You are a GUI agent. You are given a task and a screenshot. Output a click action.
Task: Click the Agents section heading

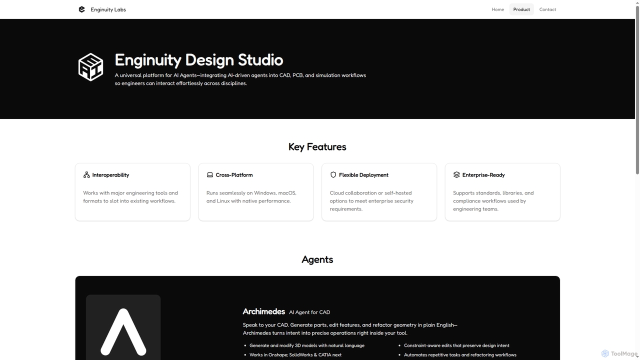click(317, 259)
